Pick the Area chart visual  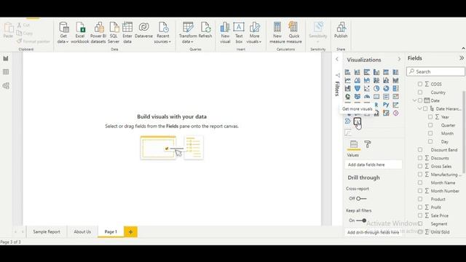click(358, 80)
